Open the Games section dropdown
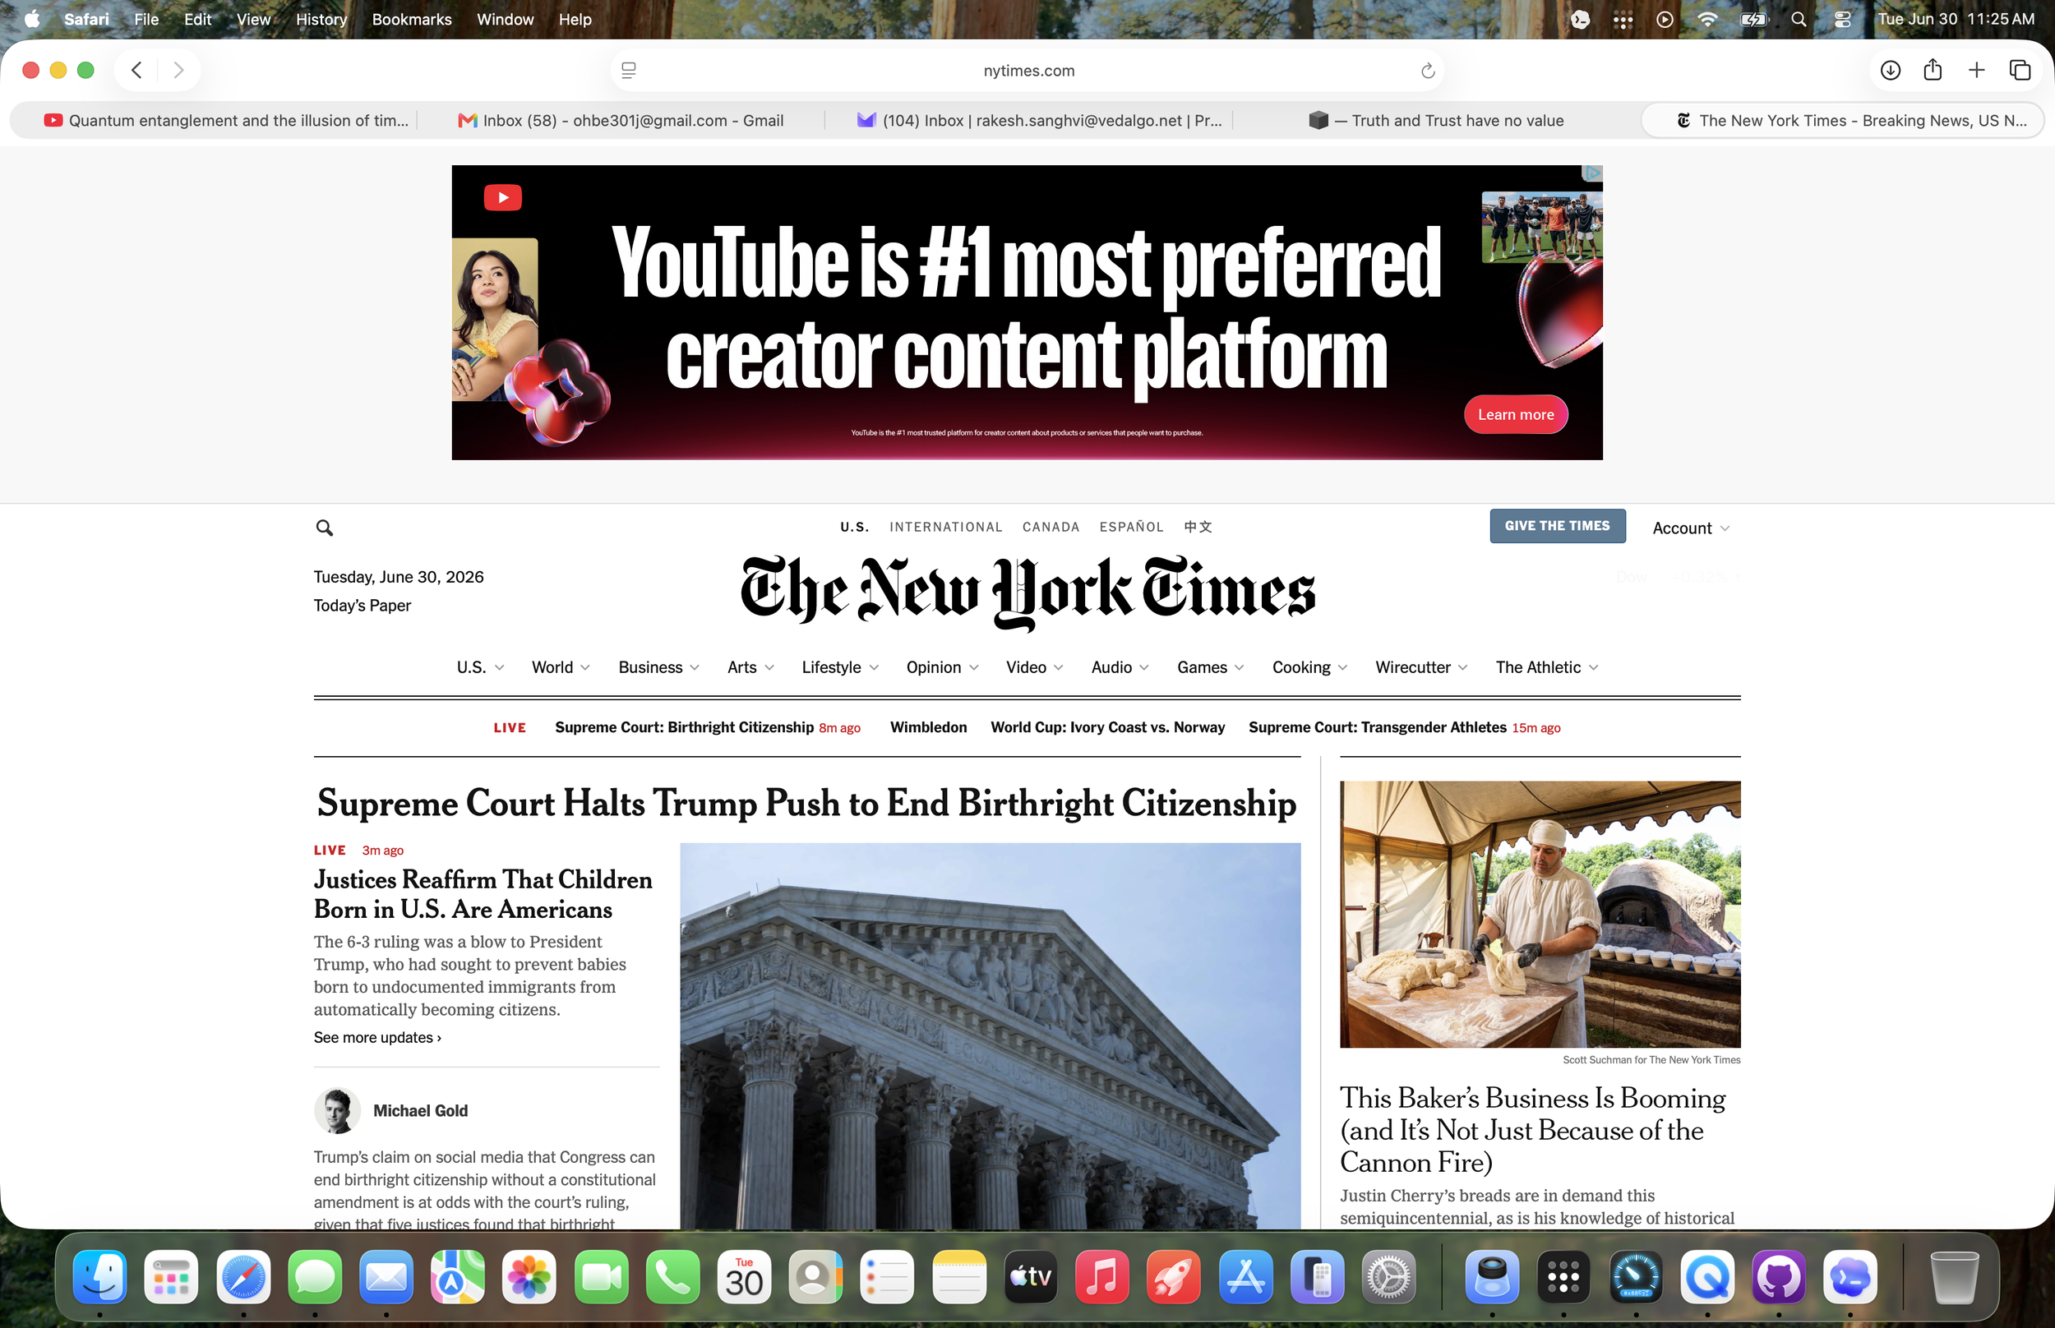 point(1210,667)
